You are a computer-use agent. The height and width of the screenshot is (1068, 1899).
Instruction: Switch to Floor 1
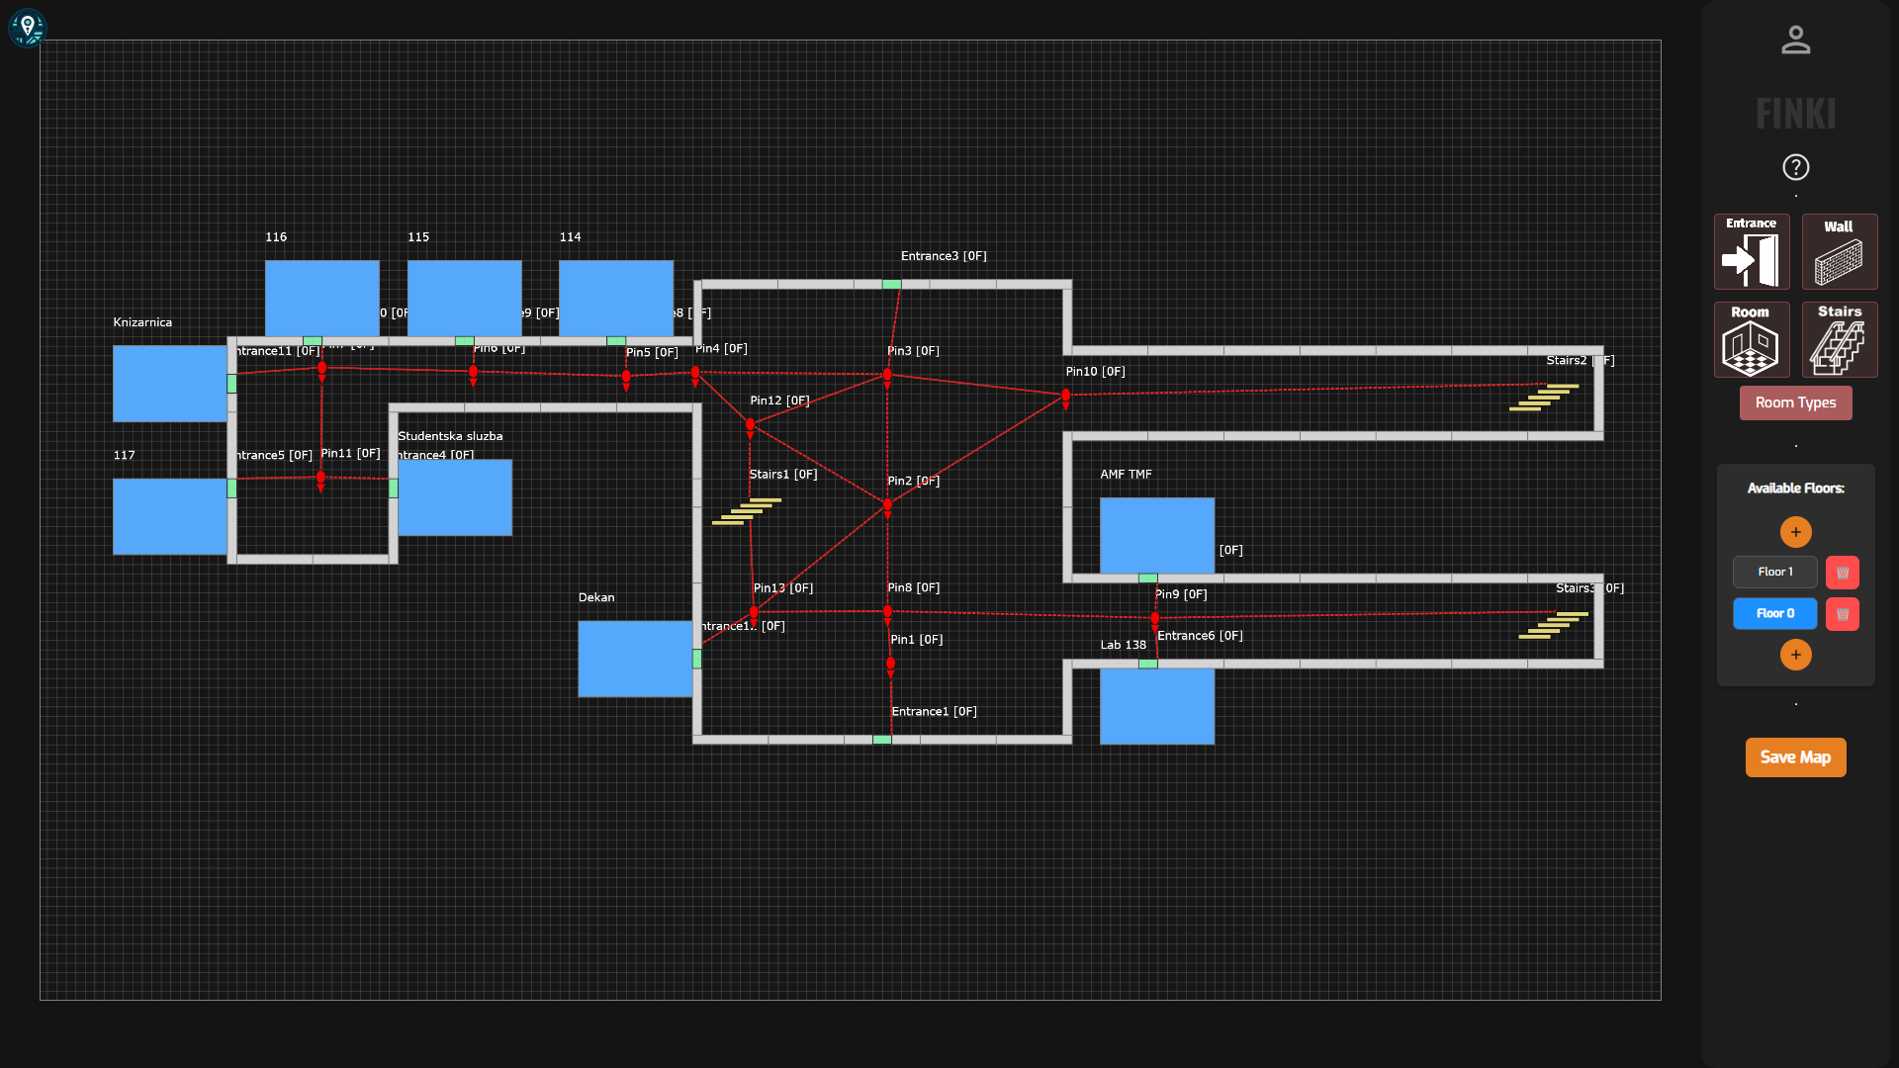pos(1774,573)
